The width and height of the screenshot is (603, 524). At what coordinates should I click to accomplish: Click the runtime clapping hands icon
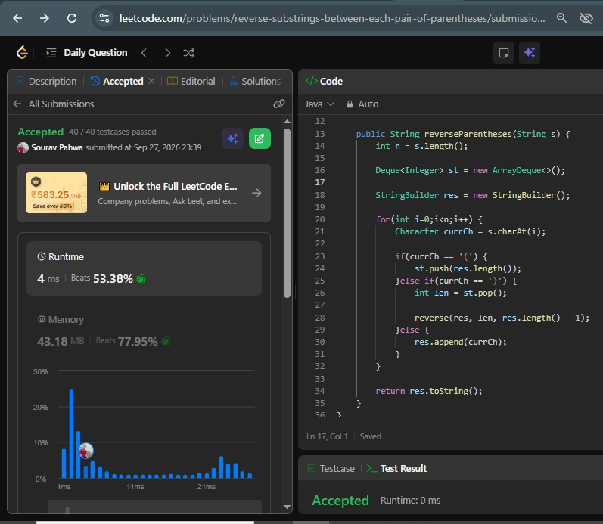coord(141,278)
